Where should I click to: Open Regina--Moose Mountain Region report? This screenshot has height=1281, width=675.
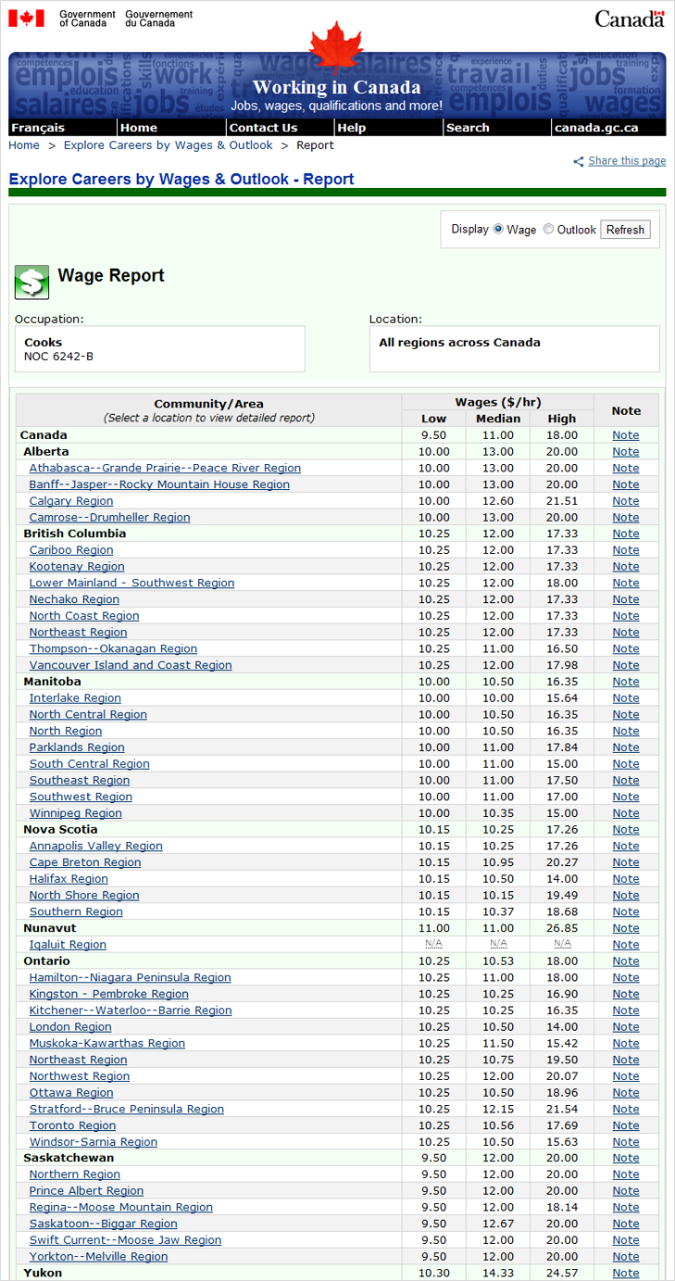pos(121,1208)
